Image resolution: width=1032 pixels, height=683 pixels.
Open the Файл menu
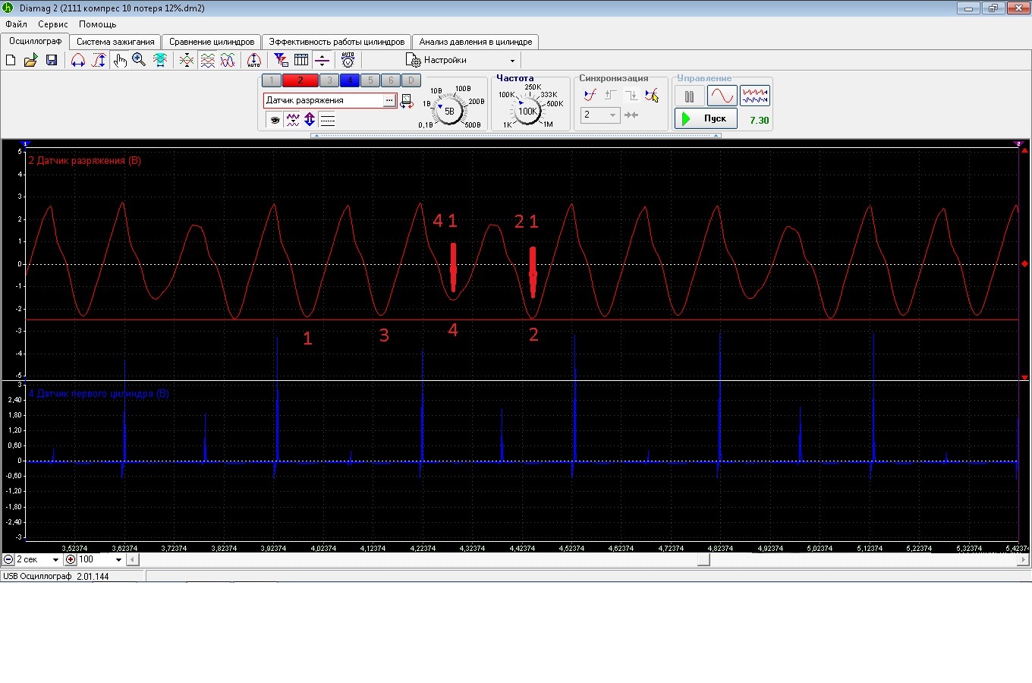tap(16, 24)
